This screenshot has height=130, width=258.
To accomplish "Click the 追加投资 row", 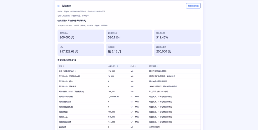I will coord(129,127).
